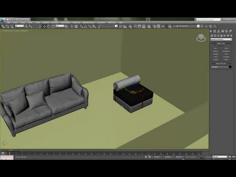Click the Select Object tool

[x=27, y=26]
